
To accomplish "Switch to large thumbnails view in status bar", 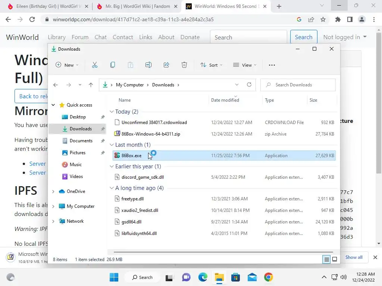I will click(x=335, y=260).
